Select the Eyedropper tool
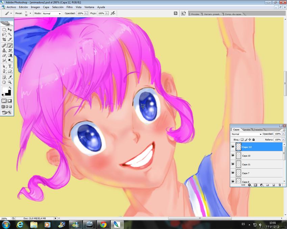The height and width of the screenshot is (229, 287). pos(10,77)
